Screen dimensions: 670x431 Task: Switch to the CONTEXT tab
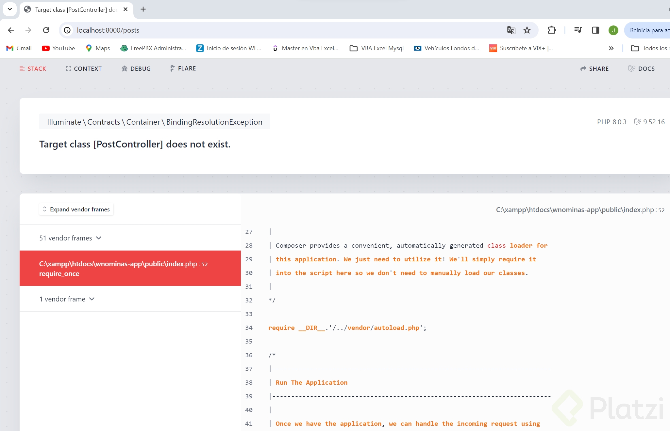point(84,69)
